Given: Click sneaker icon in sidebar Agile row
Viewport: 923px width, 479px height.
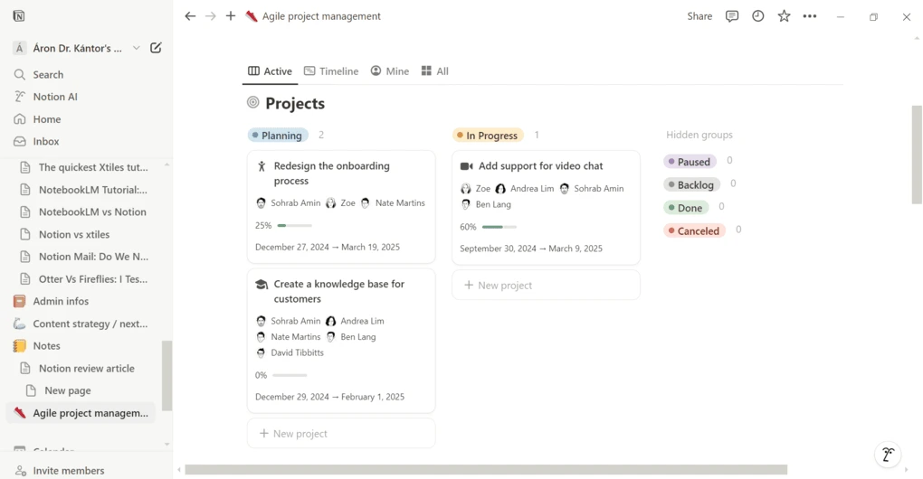Looking at the screenshot, I should pos(19,413).
